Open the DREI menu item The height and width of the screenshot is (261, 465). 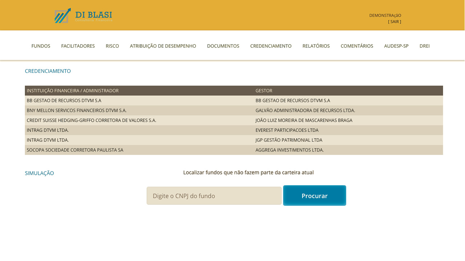coord(424,46)
